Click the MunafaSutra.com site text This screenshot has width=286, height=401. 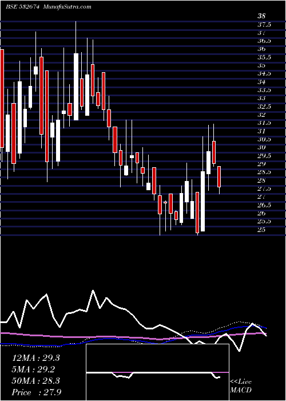[x=67, y=7]
